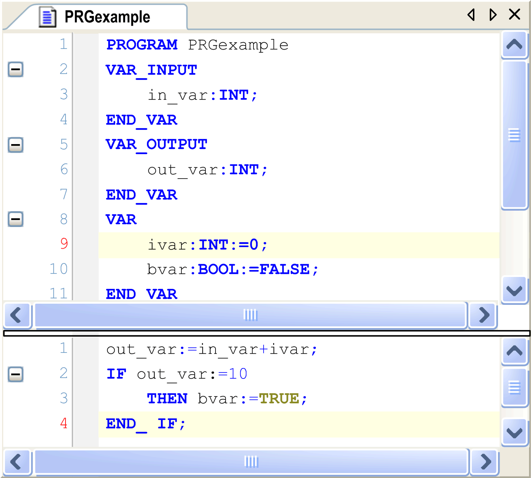Go to next tab with right triangle

tap(493, 15)
